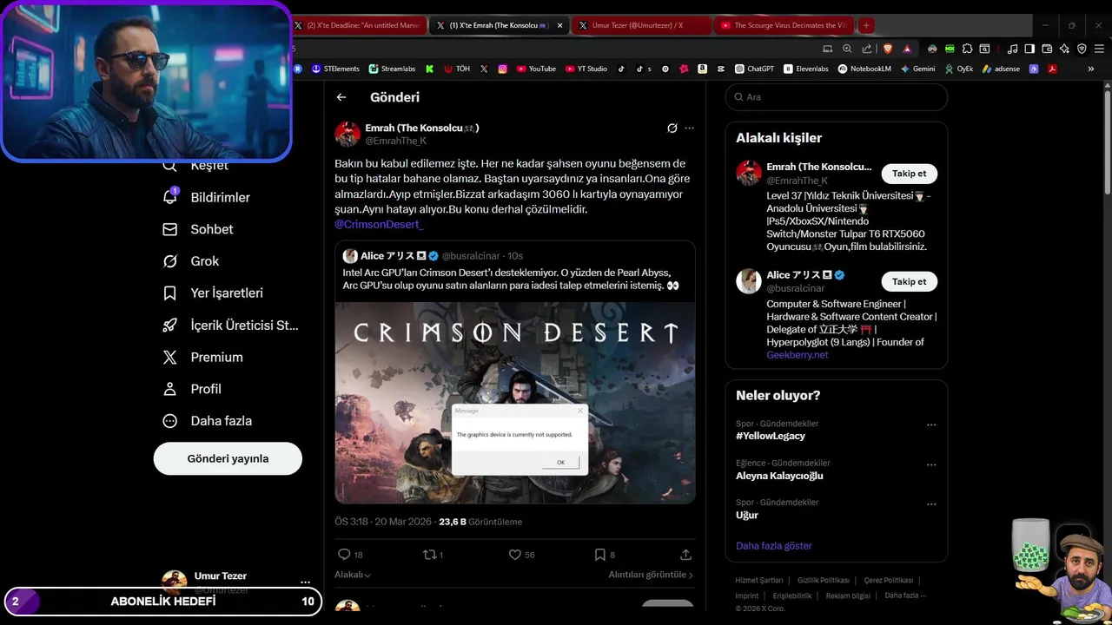Click Daha fazla göster link

pos(774,546)
